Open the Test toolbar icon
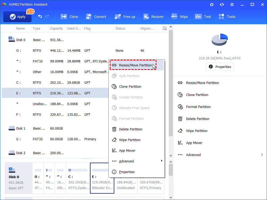267x200 pixels. [x=203, y=17]
